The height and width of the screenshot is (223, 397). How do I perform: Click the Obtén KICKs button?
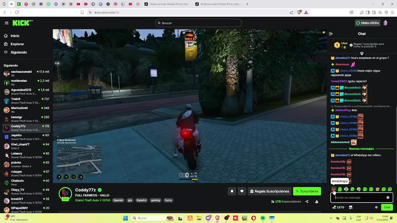(x=368, y=23)
